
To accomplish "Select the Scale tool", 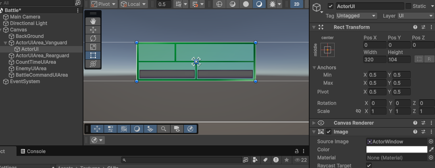I will 93,47.
